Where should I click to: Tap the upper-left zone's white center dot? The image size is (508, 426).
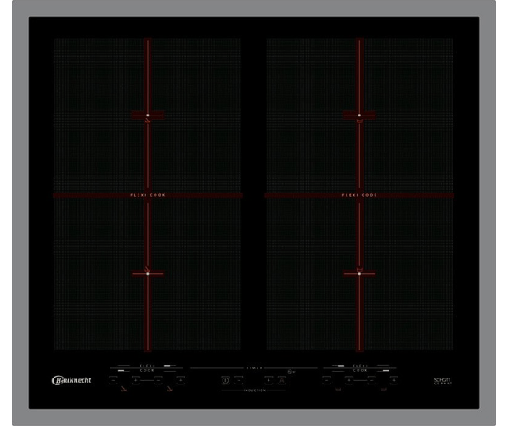148,115
